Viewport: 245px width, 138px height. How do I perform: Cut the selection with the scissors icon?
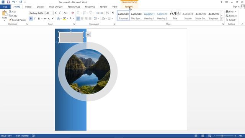[12, 11]
